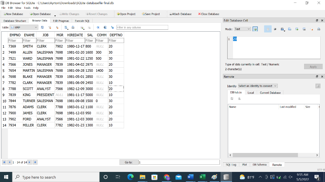Switch to the Execute SQL tab
Screen dimensions: 325x182
[82, 21]
